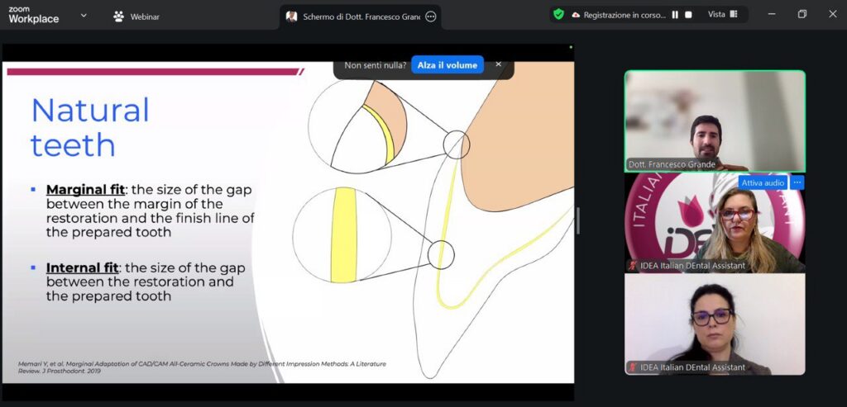Viewport: 847px width, 407px height.
Task: Click muted mic icon on bottom participant
Action: 633,367
